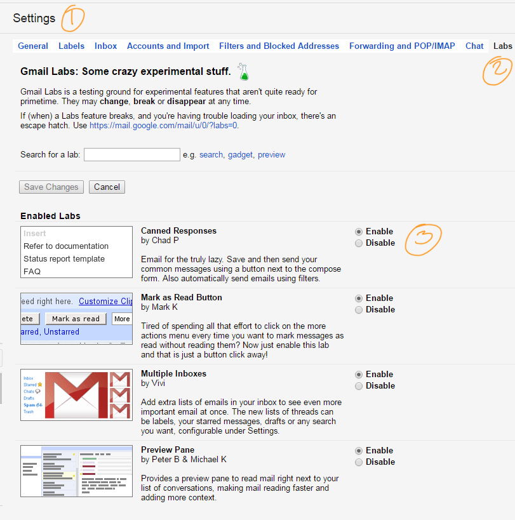The image size is (515, 520).
Task: Click the 'Gmail Labs: Some crazy experimental stuff.' heading
Action: click(x=125, y=71)
